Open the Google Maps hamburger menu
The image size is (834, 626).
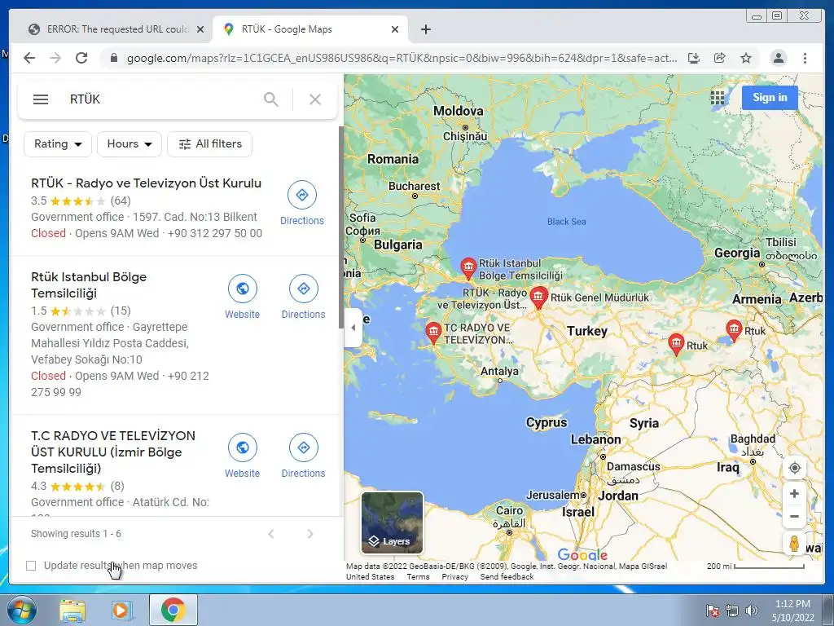(x=41, y=99)
